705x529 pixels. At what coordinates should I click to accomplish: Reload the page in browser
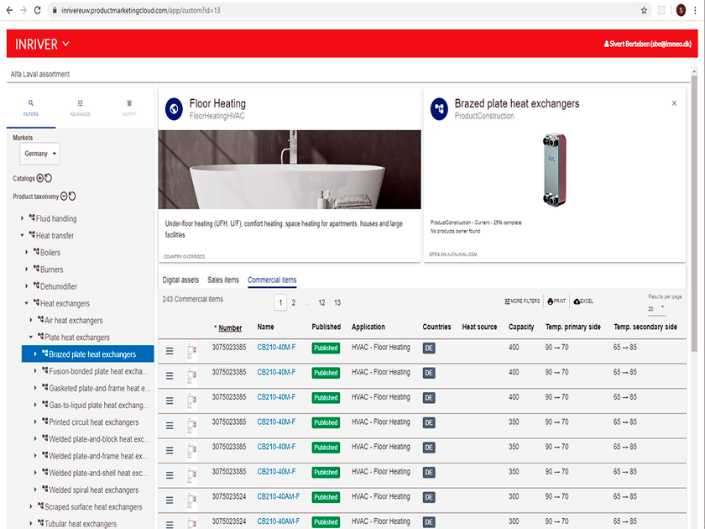(x=37, y=10)
